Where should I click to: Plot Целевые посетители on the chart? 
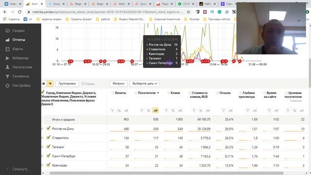[x=301, y=110]
